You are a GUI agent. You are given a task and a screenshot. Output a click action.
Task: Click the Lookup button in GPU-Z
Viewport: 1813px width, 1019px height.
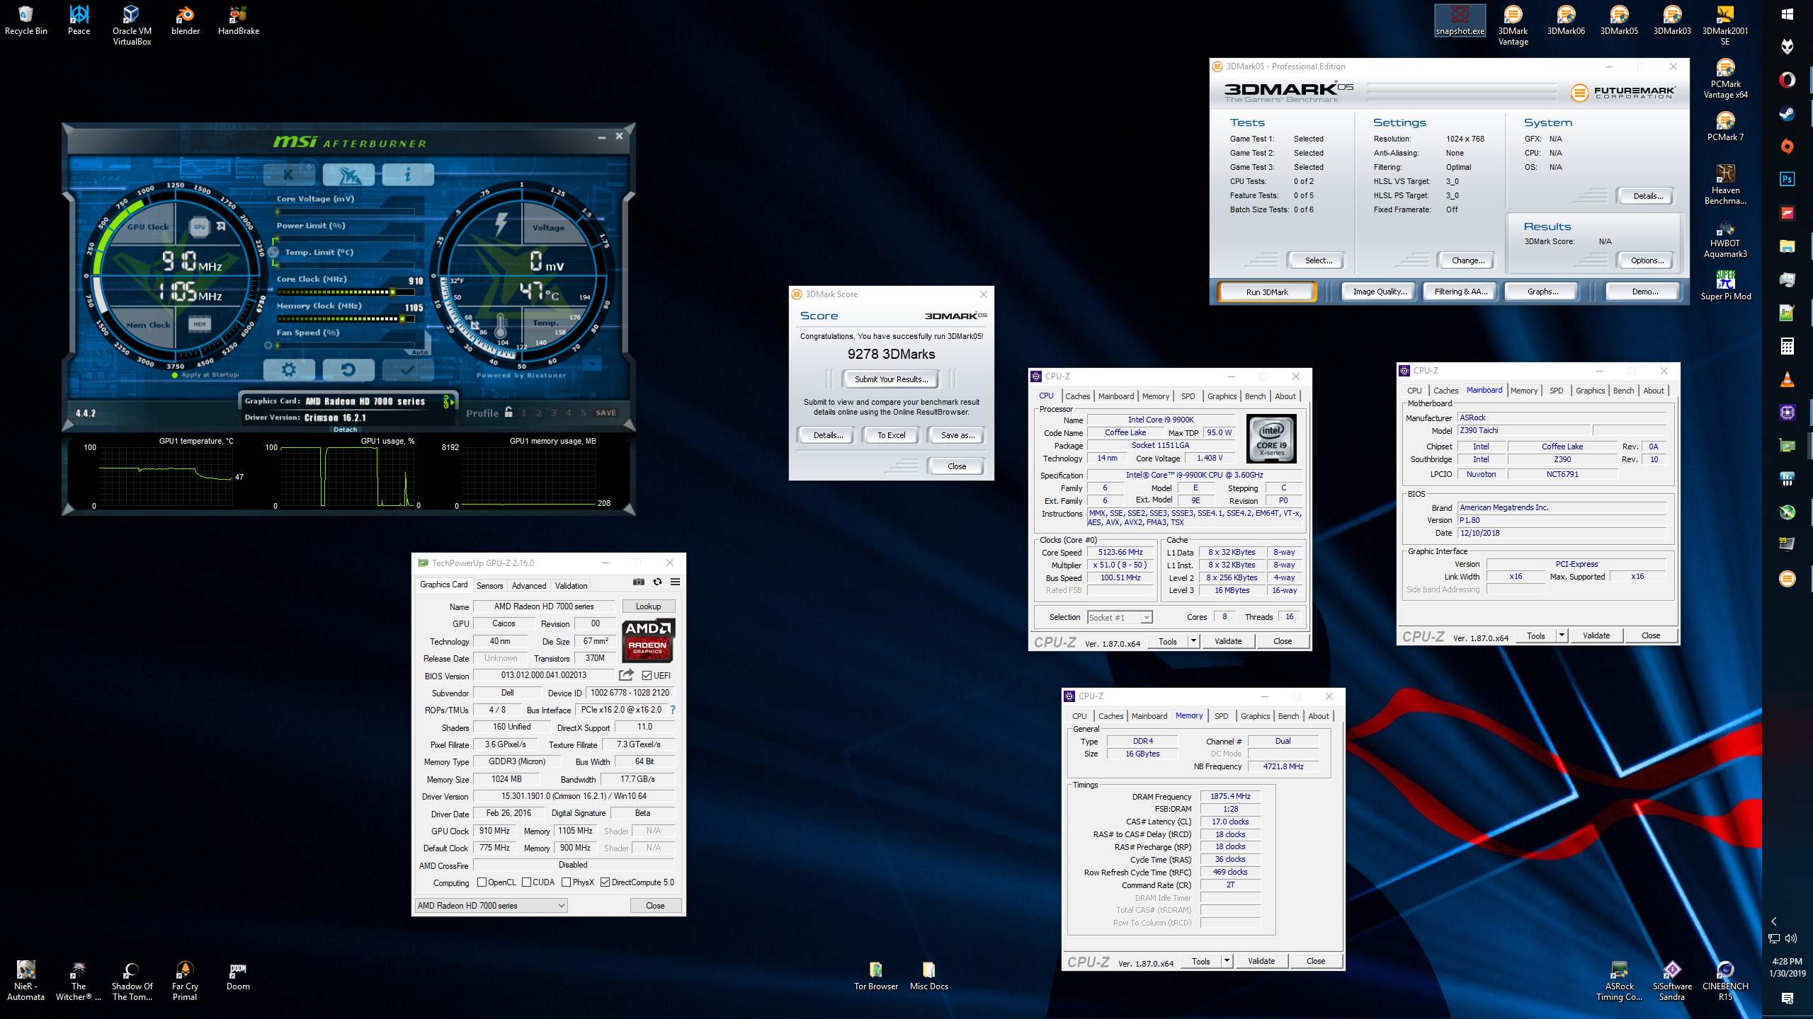tap(648, 606)
